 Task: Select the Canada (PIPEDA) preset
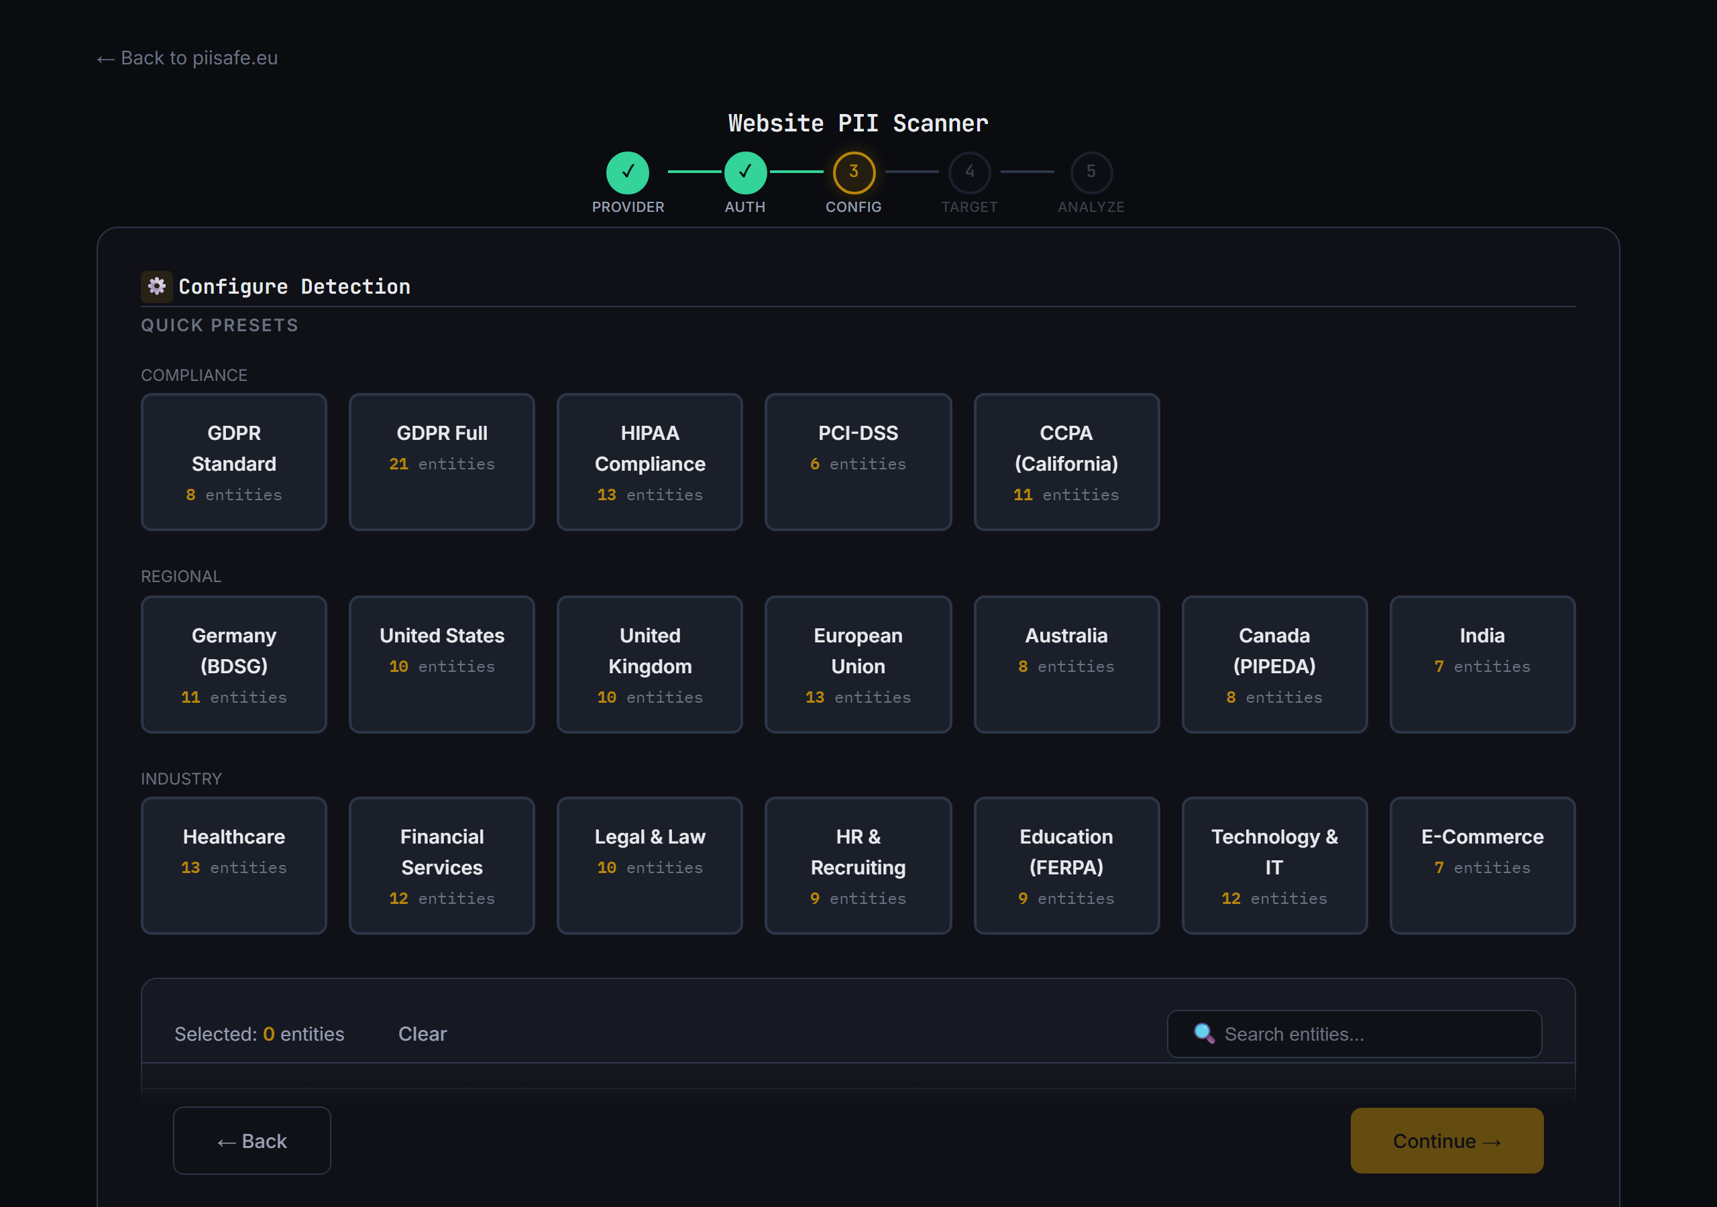(1274, 664)
